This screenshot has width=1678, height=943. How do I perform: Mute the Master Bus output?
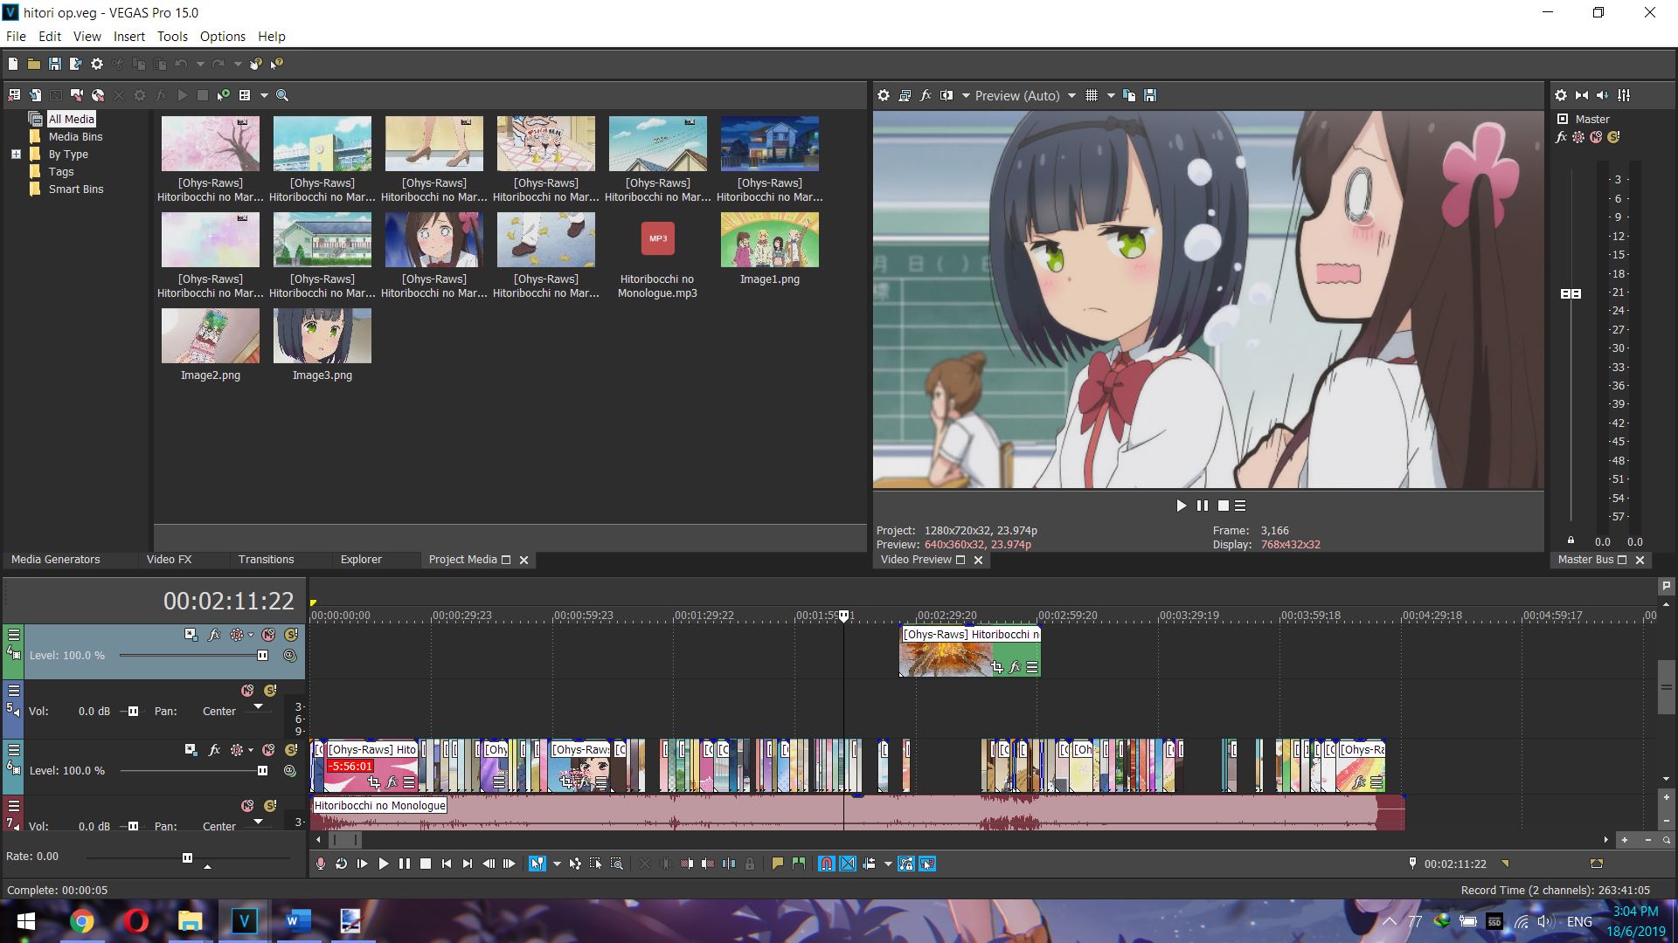(1596, 137)
